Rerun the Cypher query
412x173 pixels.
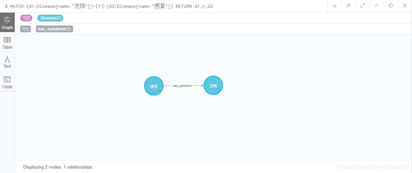(391, 6)
